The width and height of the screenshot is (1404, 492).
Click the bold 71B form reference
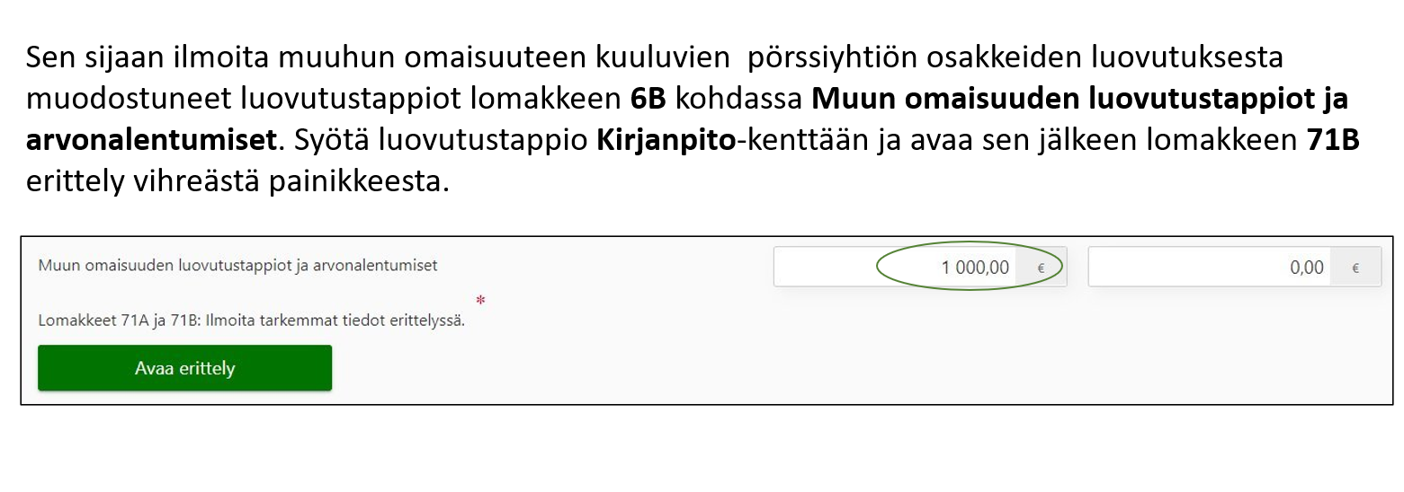click(1331, 141)
